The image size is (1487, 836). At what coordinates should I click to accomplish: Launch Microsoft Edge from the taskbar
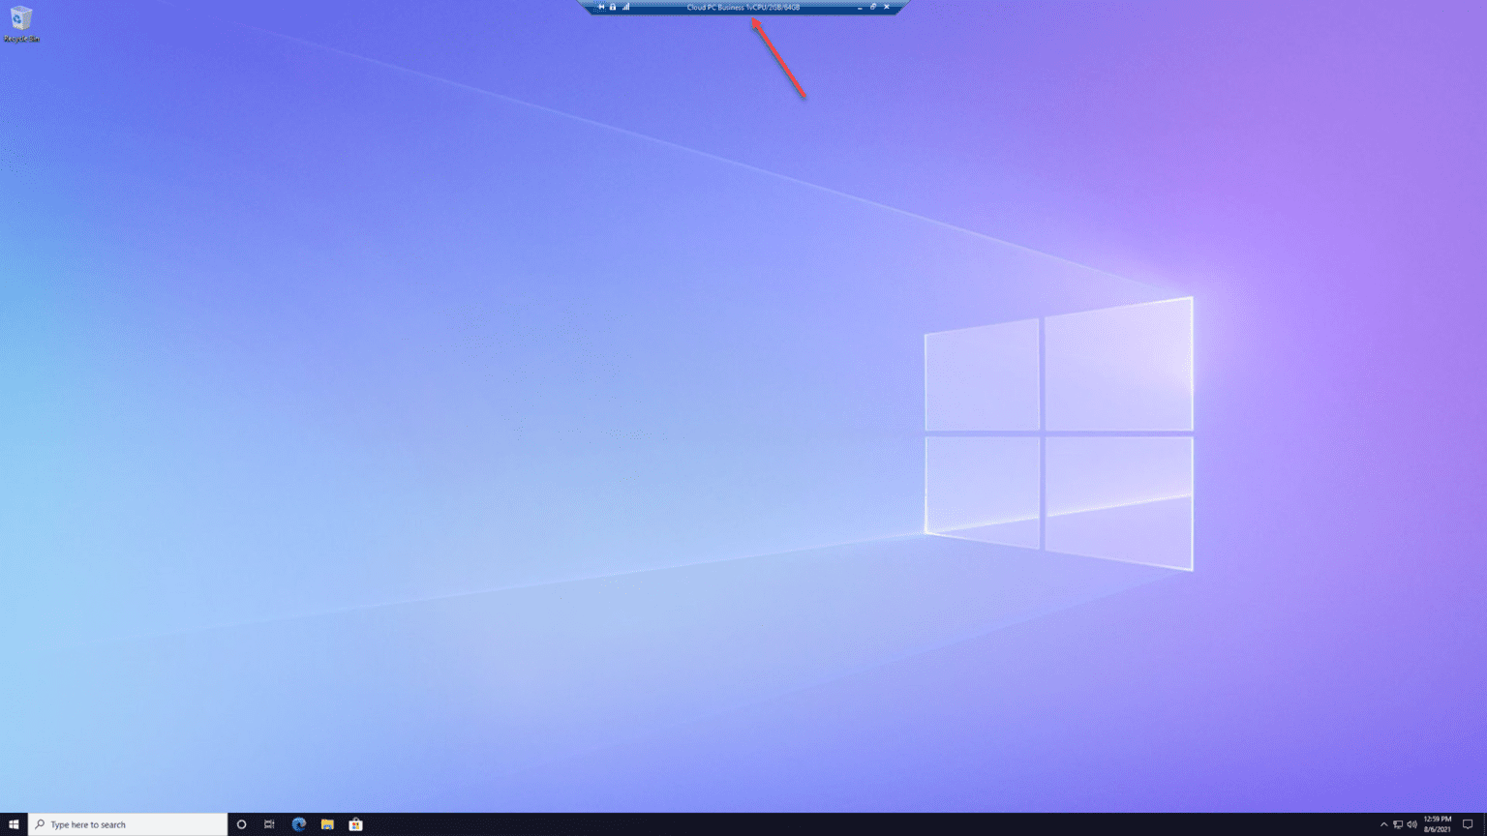pyautogui.click(x=298, y=824)
